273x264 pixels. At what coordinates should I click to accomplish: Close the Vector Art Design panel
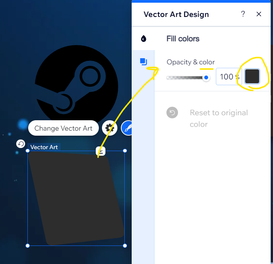click(x=259, y=14)
